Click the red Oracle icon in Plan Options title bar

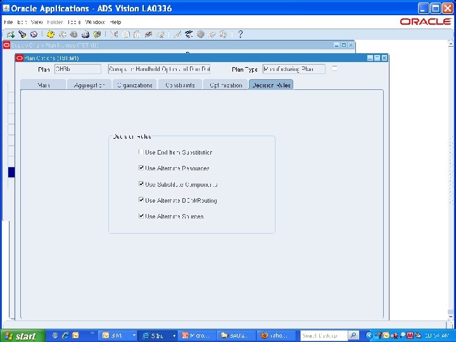click(20, 58)
